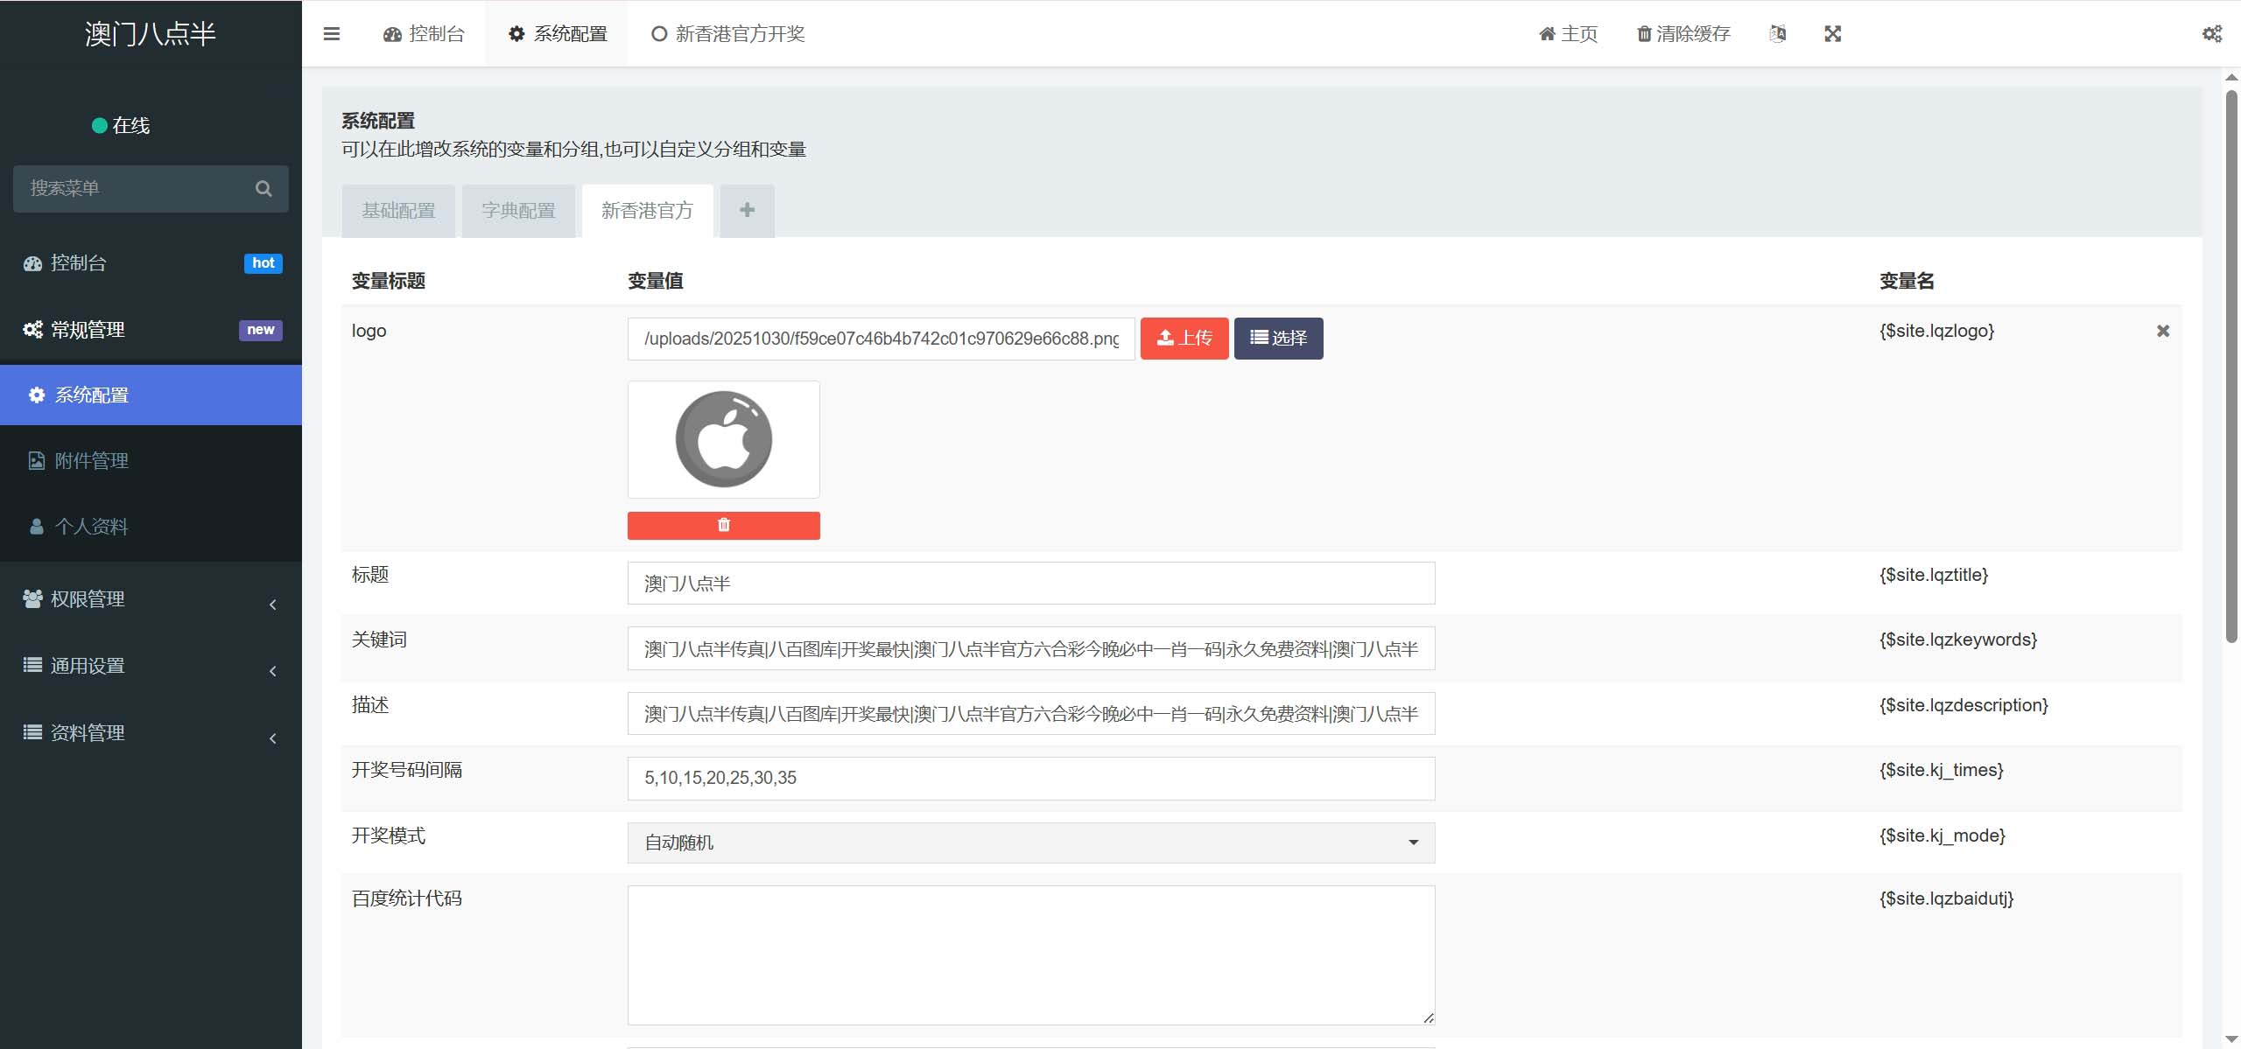Click the red 上传 upload button

click(x=1184, y=339)
